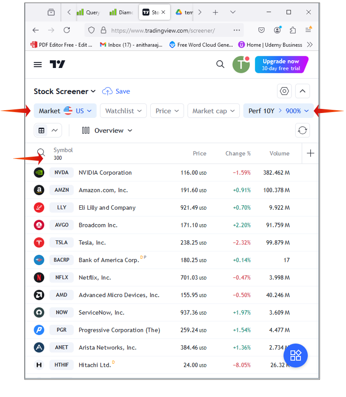Click the +2.20% change value for Broadcom
The width and height of the screenshot is (346, 397).
click(242, 225)
